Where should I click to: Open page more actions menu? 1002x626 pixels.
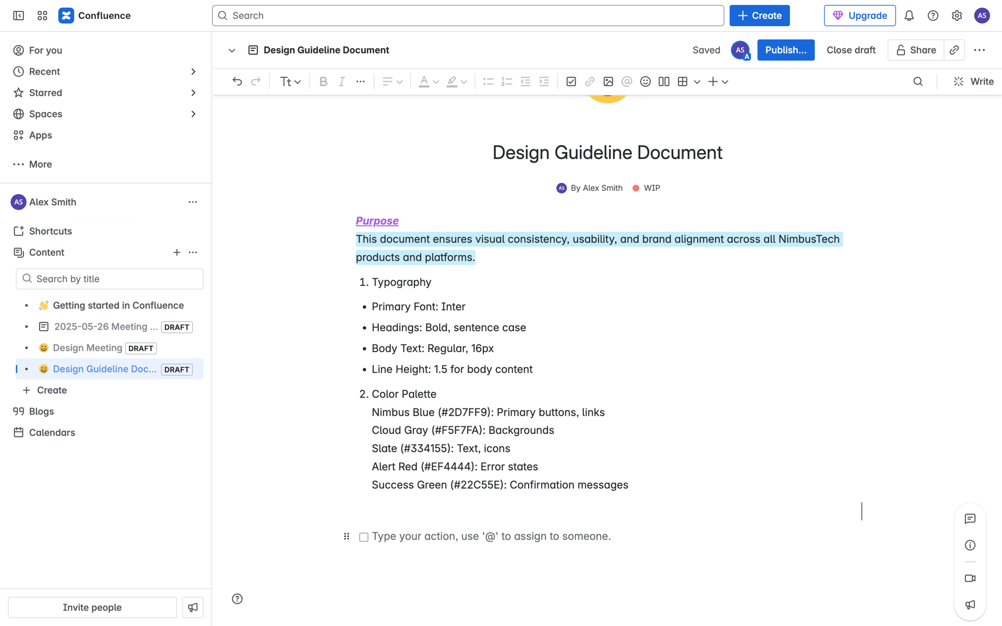point(980,50)
